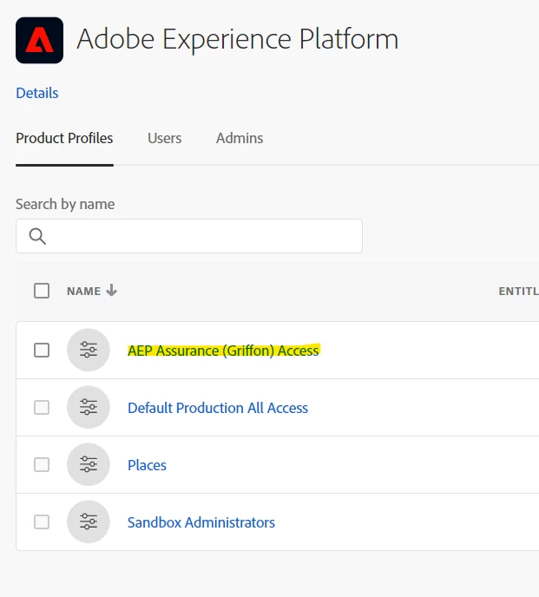Check the select-all header checkbox
The height and width of the screenshot is (597, 539).
(x=42, y=291)
